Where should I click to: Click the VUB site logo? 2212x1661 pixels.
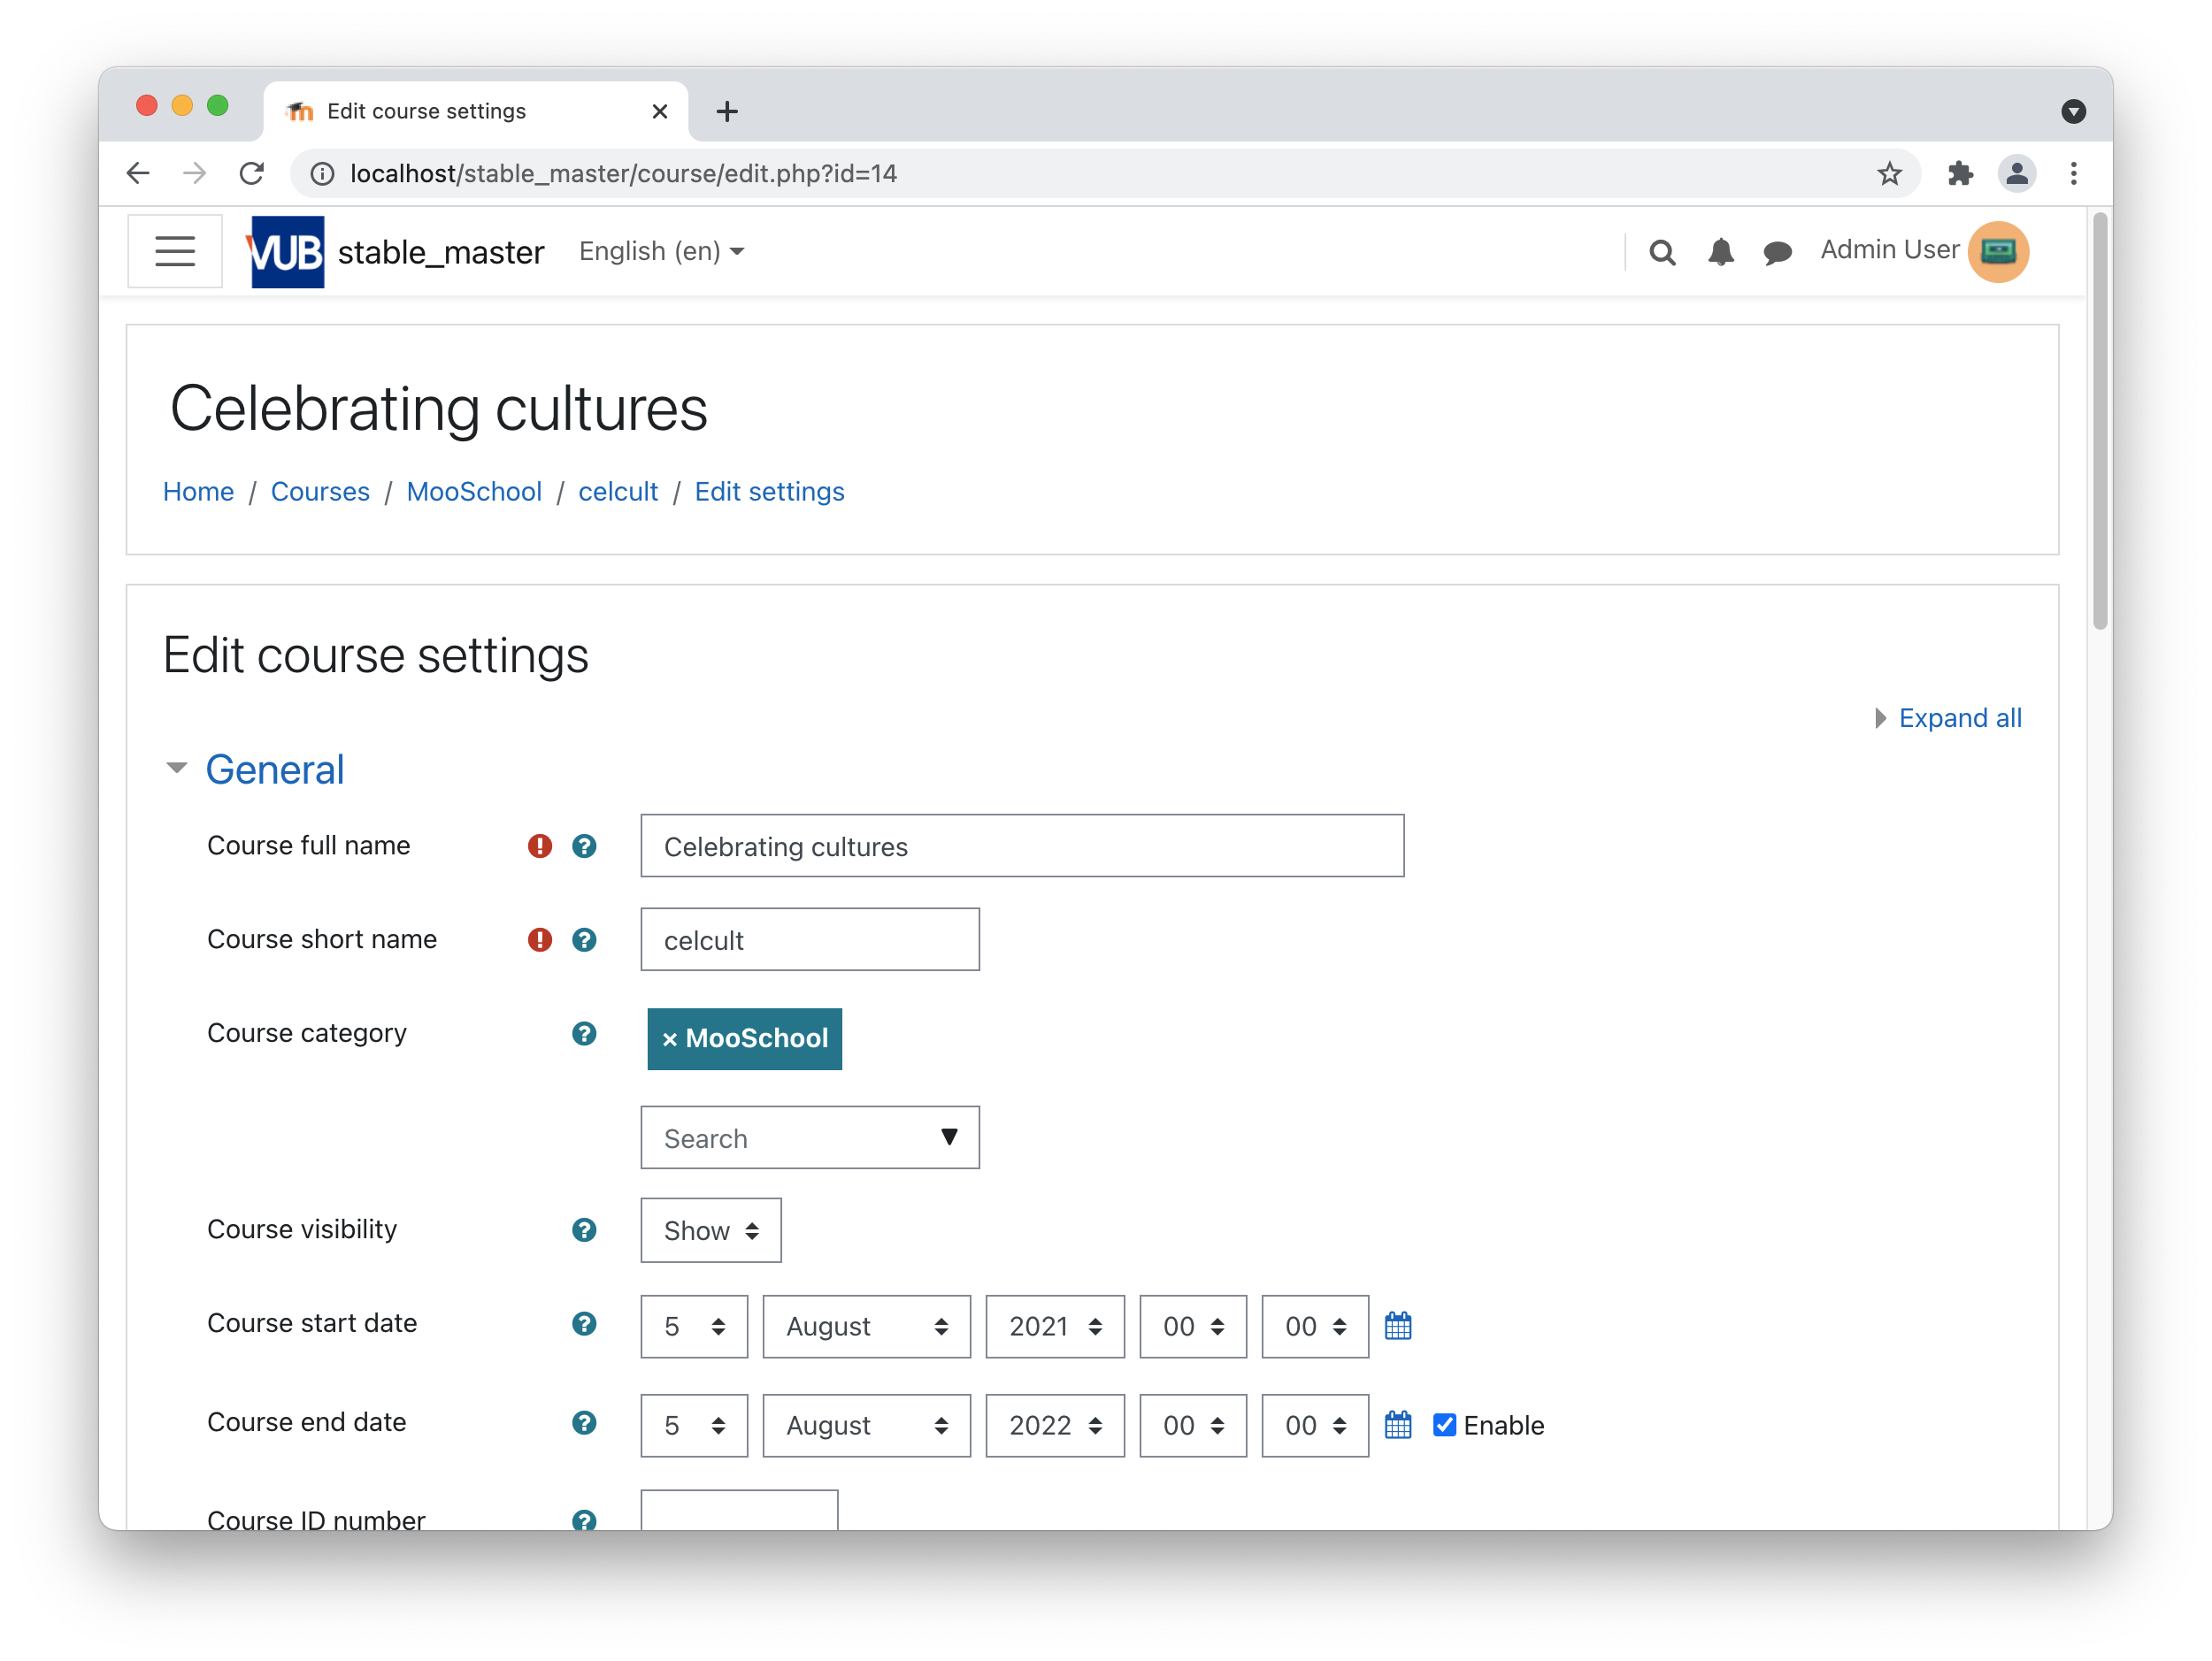[286, 252]
